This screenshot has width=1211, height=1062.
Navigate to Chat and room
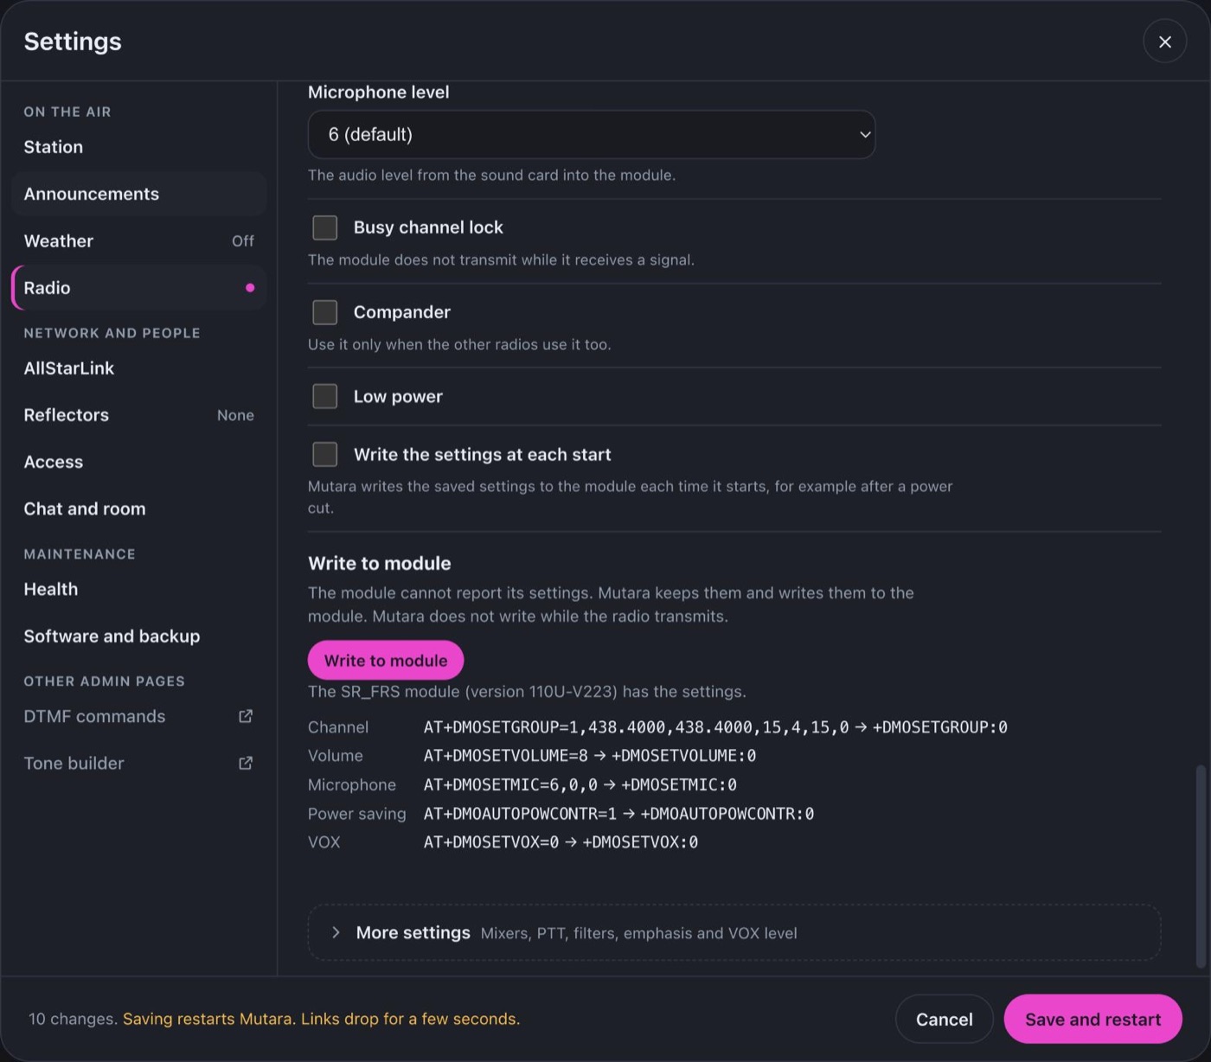tap(138, 509)
